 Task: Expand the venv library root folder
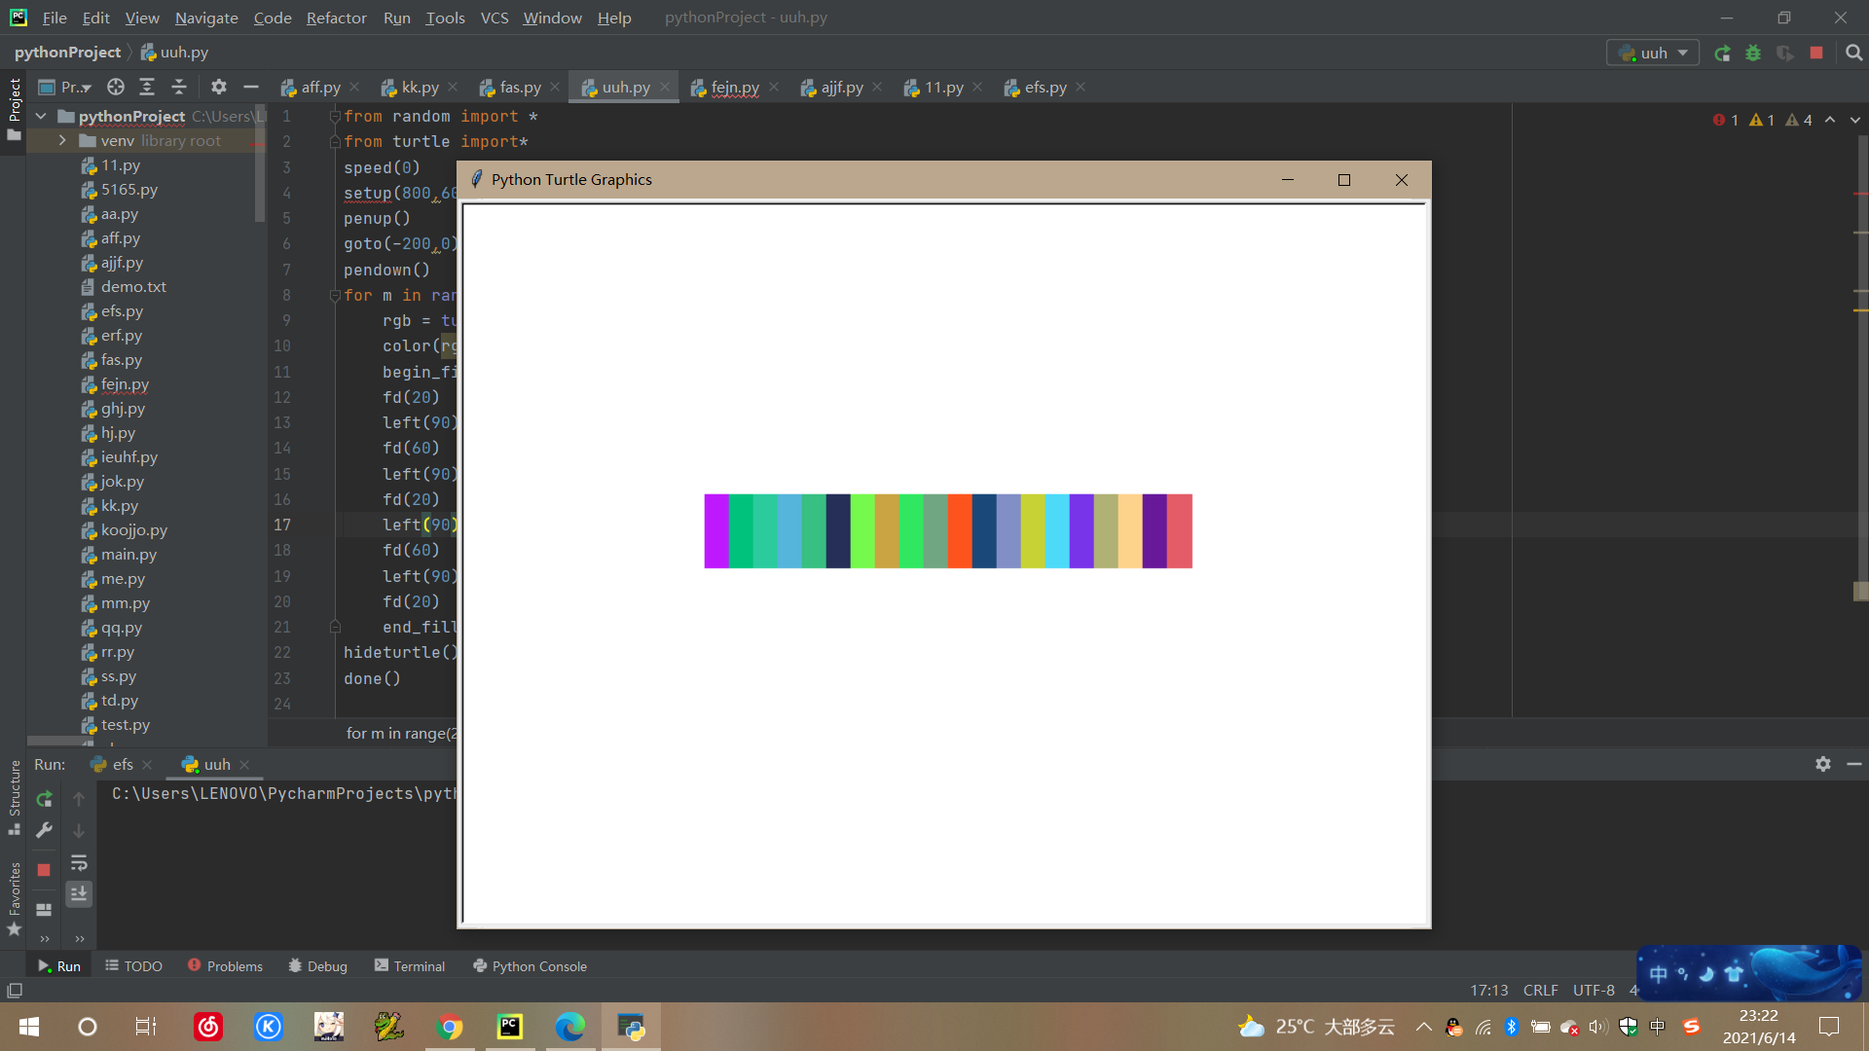click(62, 141)
